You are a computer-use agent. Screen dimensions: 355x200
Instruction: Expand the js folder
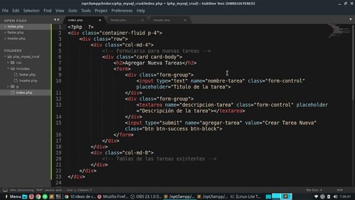pos(8,87)
